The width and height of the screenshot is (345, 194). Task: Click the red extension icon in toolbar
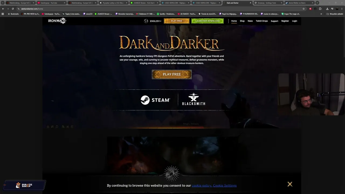(310, 9)
